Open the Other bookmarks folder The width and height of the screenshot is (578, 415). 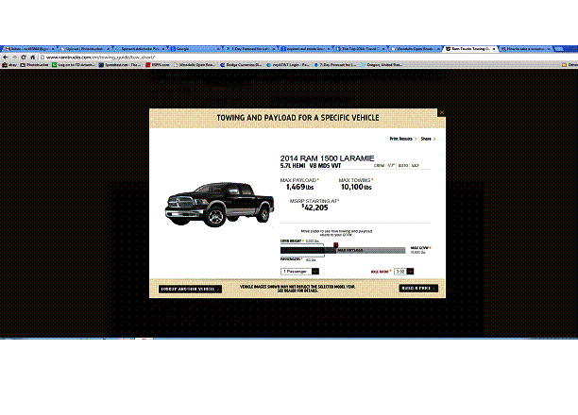(569, 65)
